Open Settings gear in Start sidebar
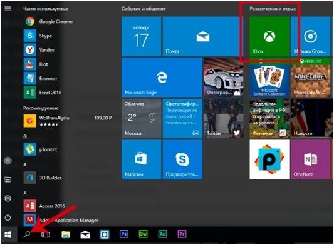This screenshot has height=245, width=334. [8, 199]
